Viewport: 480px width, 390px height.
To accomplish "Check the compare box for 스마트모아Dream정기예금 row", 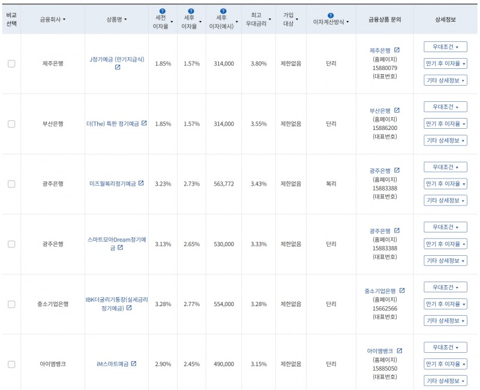I will [11, 244].
